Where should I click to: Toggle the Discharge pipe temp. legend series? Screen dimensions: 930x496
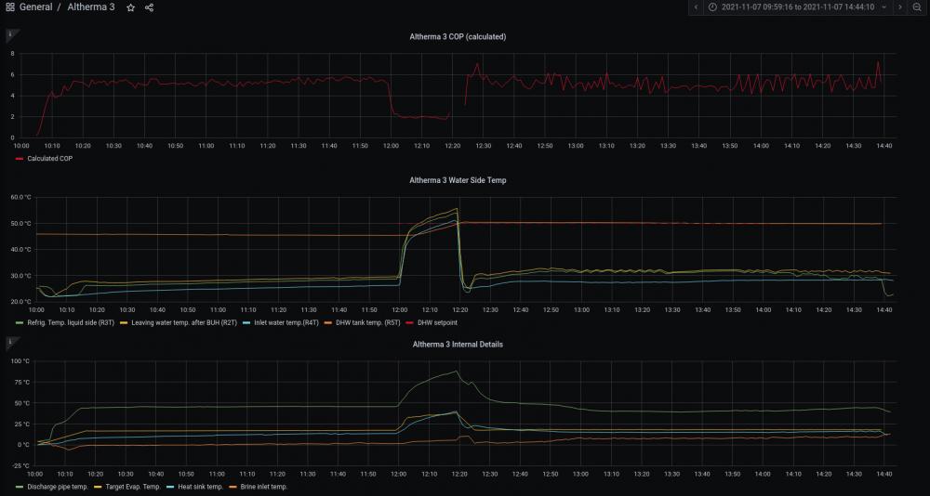tap(58, 487)
